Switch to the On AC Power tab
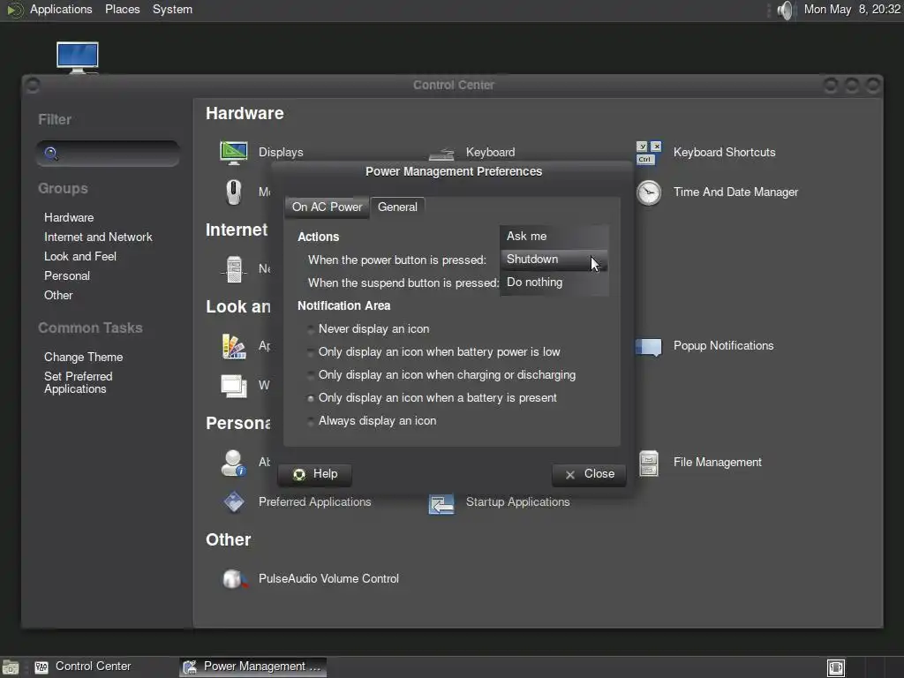 (327, 207)
